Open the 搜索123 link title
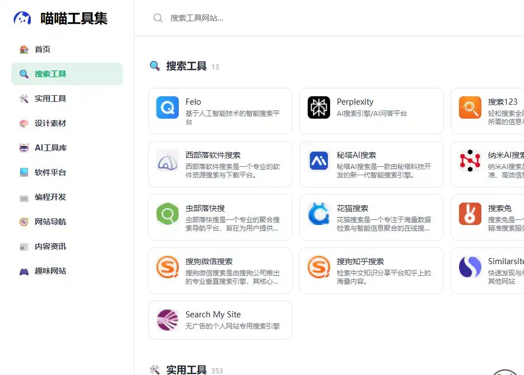This screenshot has width=524, height=375. click(503, 102)
